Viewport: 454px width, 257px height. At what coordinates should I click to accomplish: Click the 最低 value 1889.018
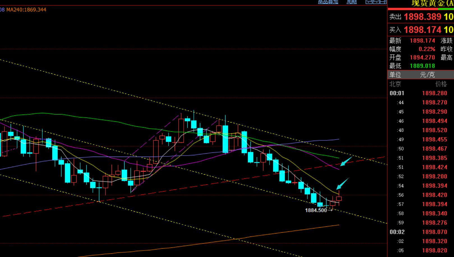click(422, 66)
